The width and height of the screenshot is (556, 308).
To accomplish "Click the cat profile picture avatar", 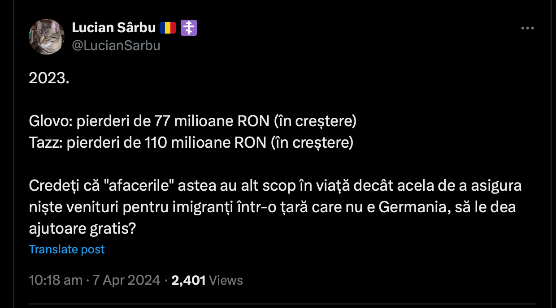I will 47,37.
